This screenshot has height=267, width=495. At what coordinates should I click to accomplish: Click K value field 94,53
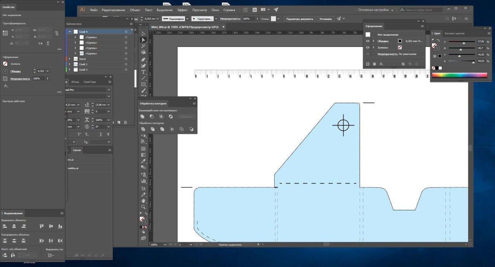tap(481, 61)
